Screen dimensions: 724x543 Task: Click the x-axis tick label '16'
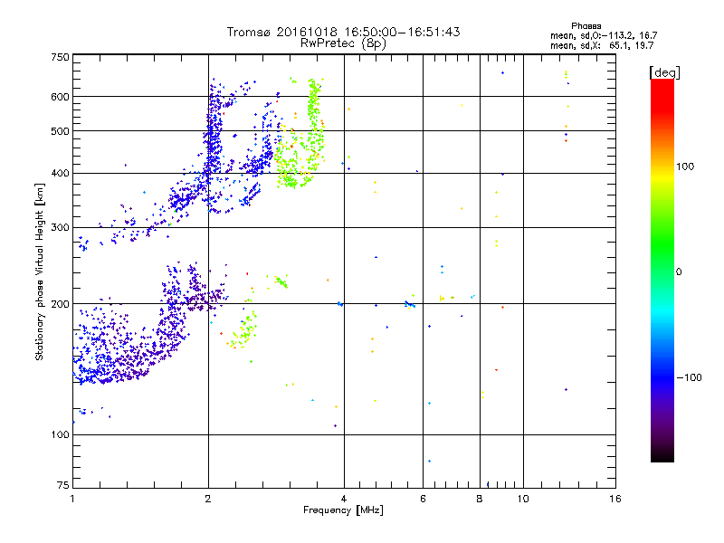tap(615, 499)
